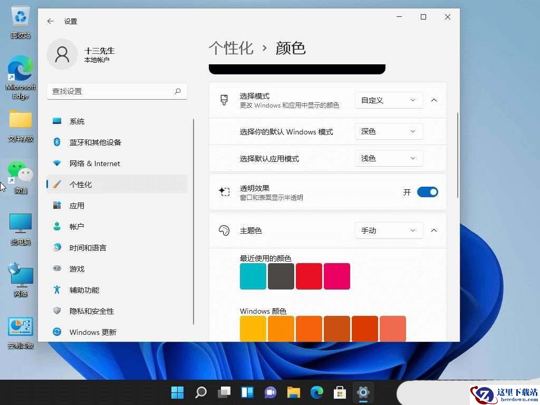Image resolution: width=540 pixels, height=405 pixels.
Task: Click the back arrow in Settings
Action: click(x=50, y=21)
